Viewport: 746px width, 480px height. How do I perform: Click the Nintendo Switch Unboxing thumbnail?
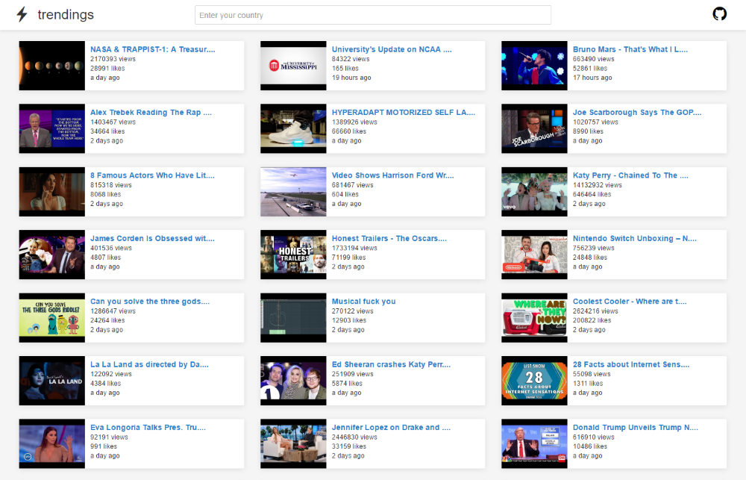click(534, 255)
